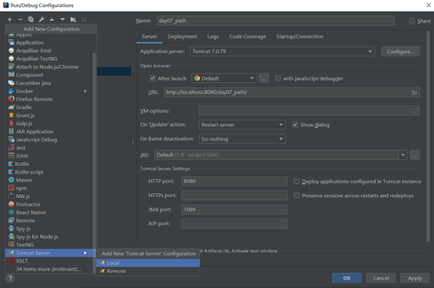Create new folder icon in toolbar
Image resolution: width=434 pixels, height=288 pixels.
click(x=73, y=20)
